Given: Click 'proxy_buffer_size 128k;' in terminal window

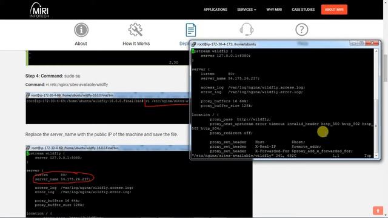Looking at the screenshot, I should coord(227,105).
